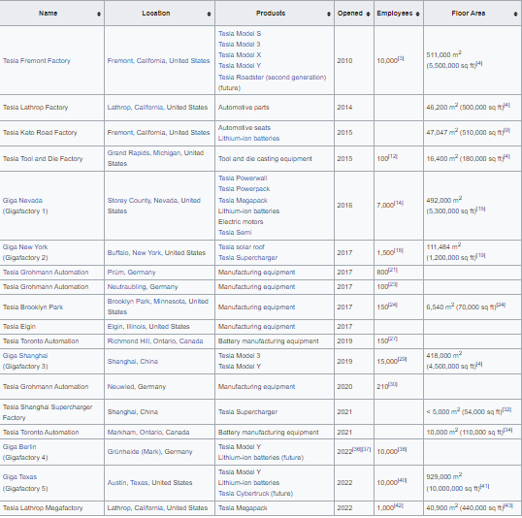Viewport: 522px width, 518px height.
Task: Sort the table by Location column
Action: pos(209,14)
